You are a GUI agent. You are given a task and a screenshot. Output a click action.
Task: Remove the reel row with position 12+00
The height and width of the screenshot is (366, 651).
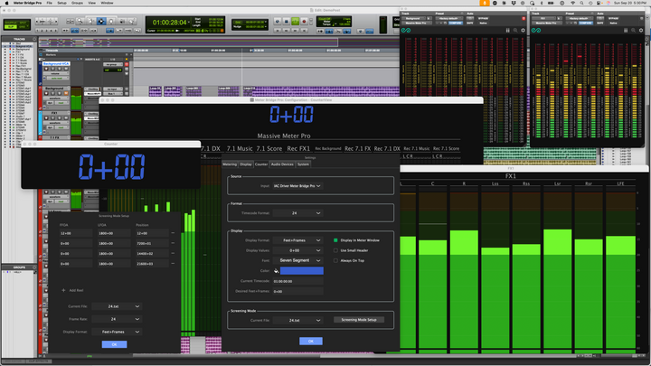(173, 233)
